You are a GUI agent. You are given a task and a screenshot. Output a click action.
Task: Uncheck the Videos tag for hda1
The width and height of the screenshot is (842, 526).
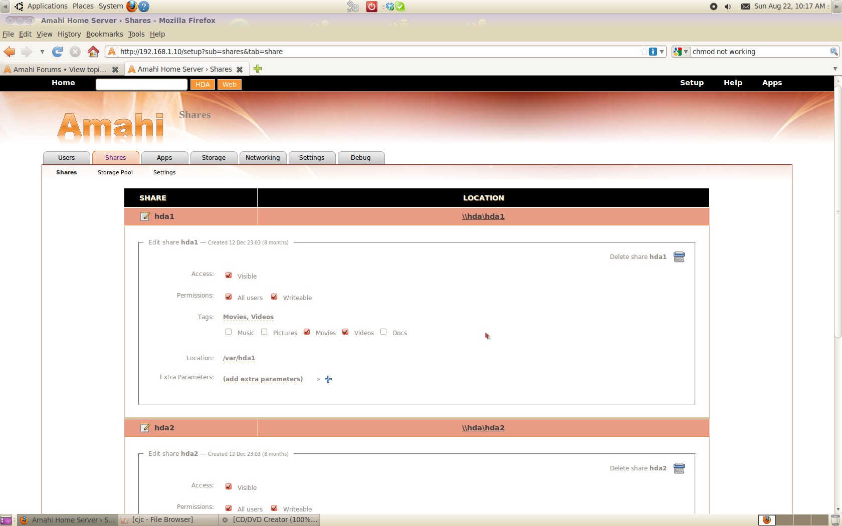tap(345, 332)
